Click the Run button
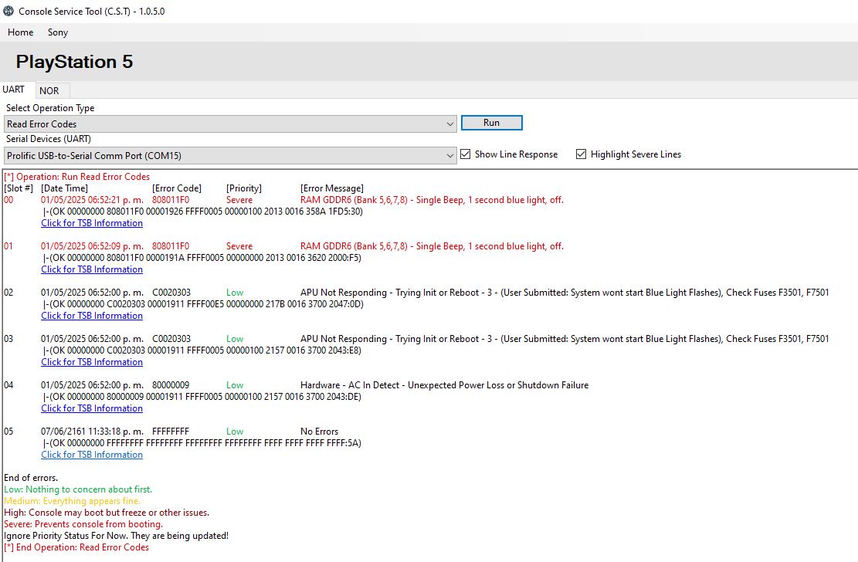The height and width of the screenshot is (562, 858). 491,123
